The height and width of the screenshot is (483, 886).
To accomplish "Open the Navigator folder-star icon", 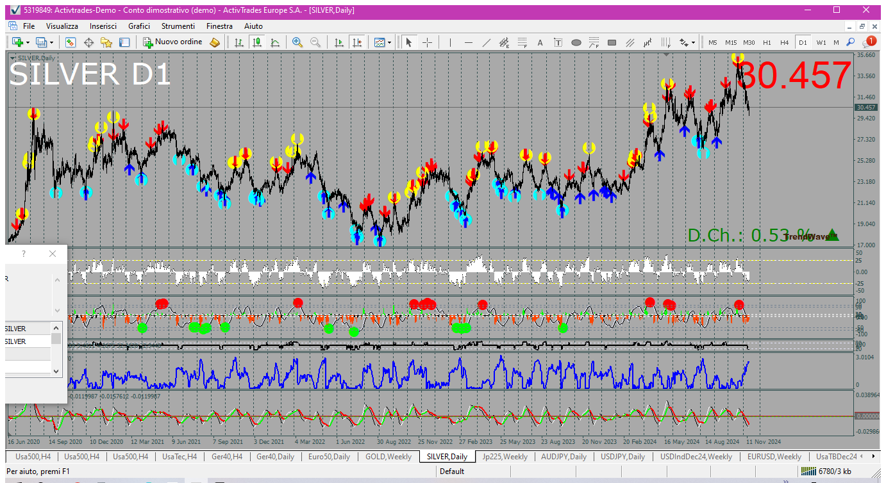I will click(106, 42).
